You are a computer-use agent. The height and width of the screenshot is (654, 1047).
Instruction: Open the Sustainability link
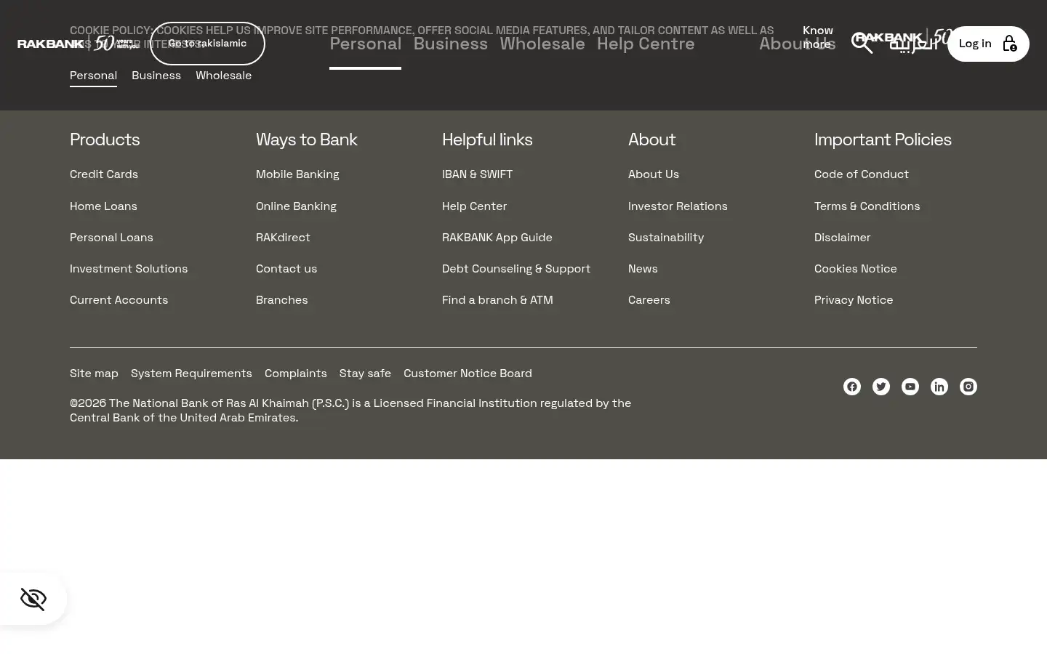pos(666,238)
